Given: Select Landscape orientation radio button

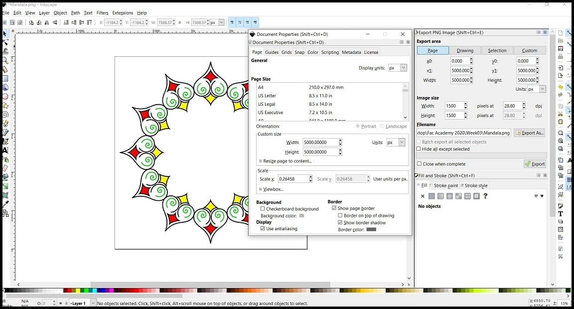Looking at the screenshot, I should pos(382,126).
